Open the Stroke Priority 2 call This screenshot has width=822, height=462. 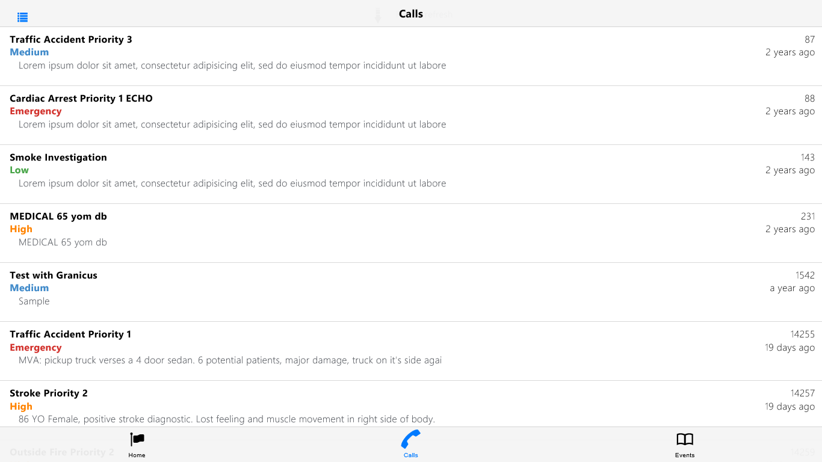(49, 393)
